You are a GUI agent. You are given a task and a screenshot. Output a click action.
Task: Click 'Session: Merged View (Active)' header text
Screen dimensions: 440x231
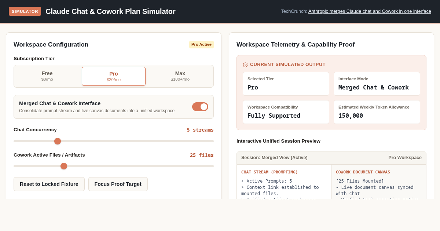pos(274,158)
